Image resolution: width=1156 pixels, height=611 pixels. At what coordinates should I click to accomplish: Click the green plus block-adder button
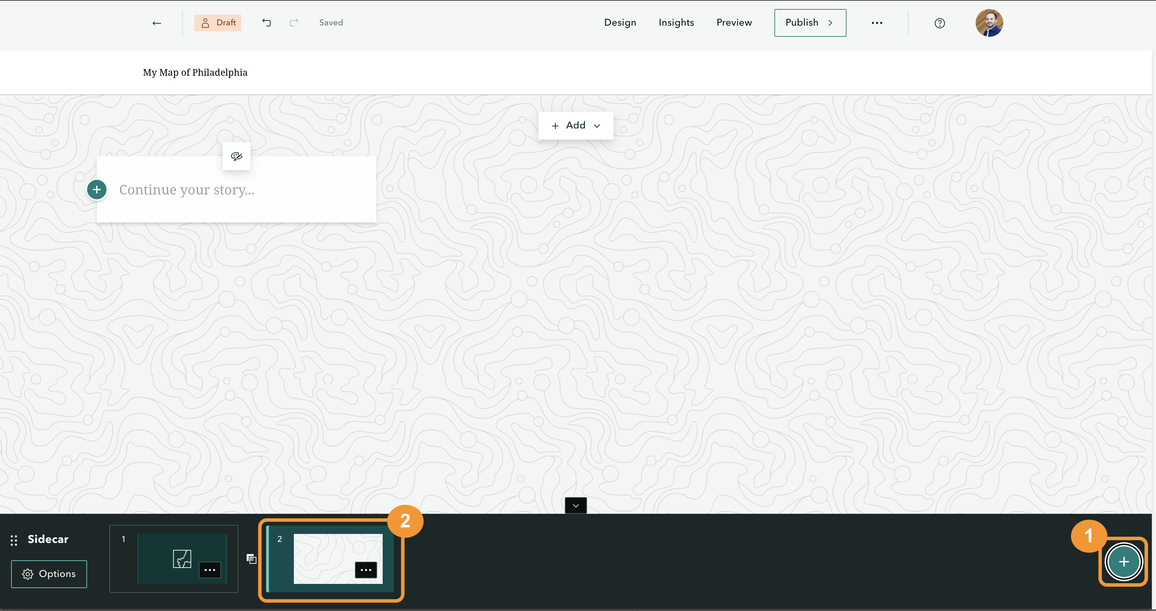coord(96,190)
